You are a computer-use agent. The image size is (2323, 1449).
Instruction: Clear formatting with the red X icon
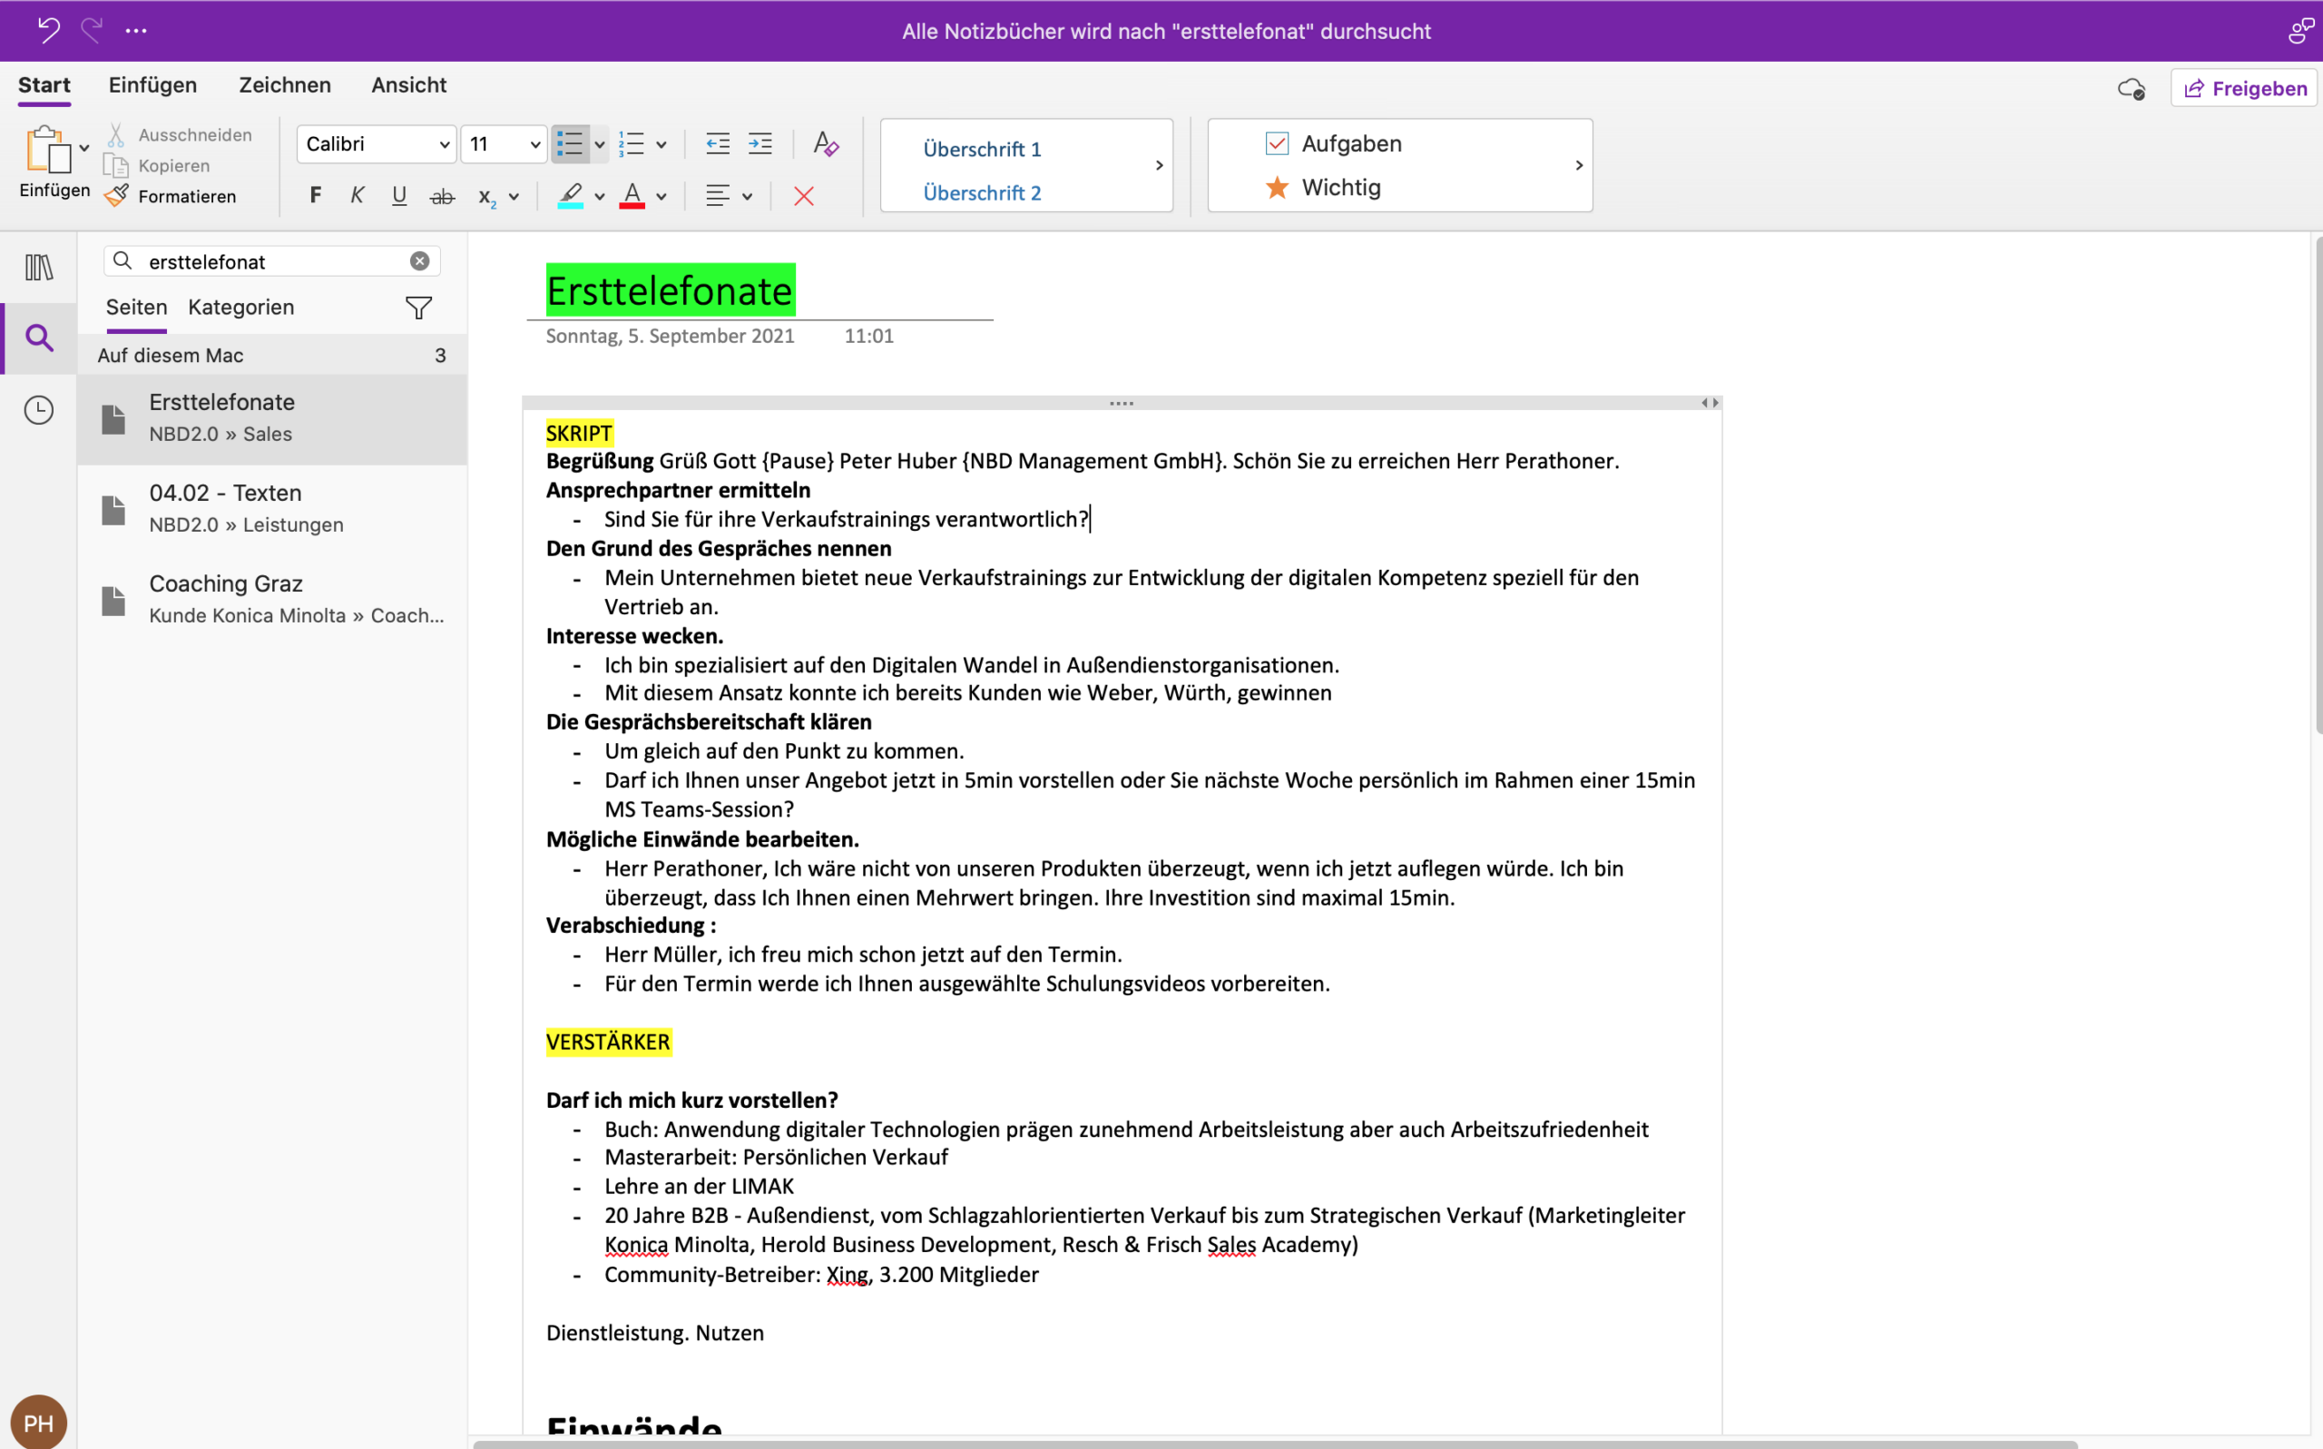click(x=803, y=197)
